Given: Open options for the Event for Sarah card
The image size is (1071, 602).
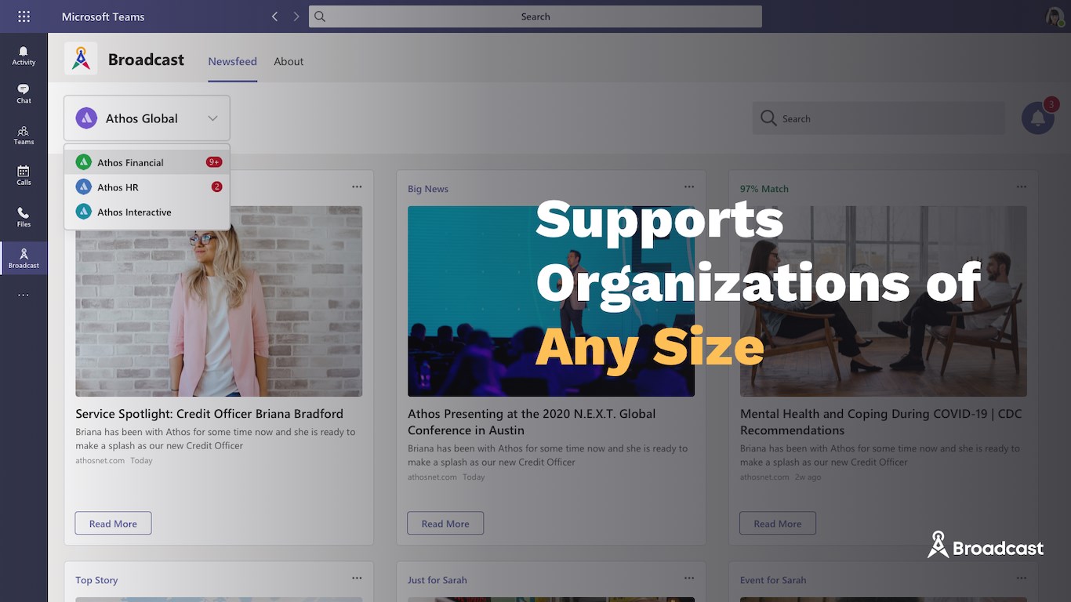Looking at the screenshot, I should click(1021, 578).
